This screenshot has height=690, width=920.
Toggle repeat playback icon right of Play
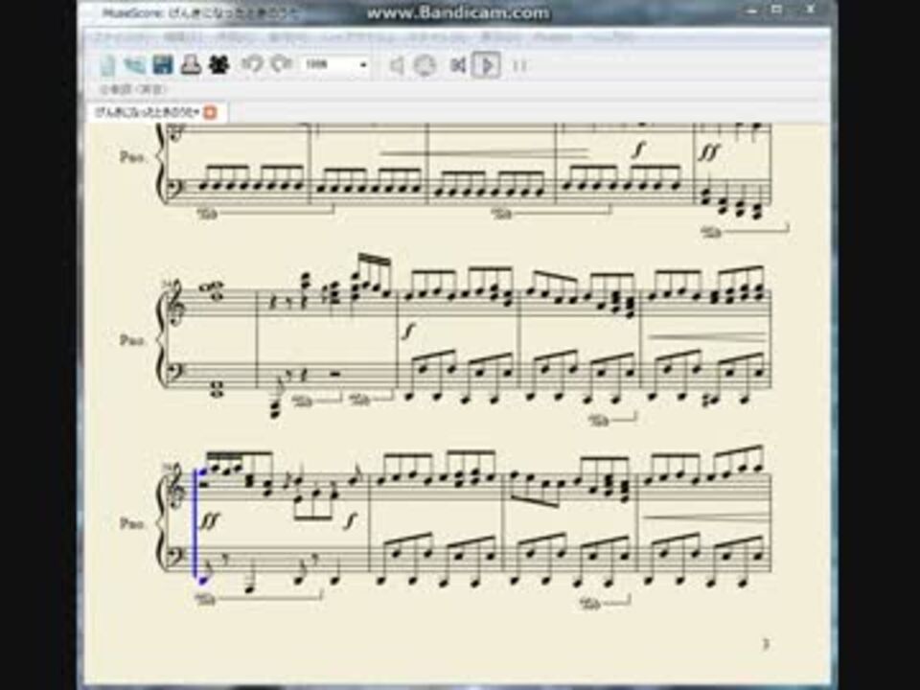(519, 65)
